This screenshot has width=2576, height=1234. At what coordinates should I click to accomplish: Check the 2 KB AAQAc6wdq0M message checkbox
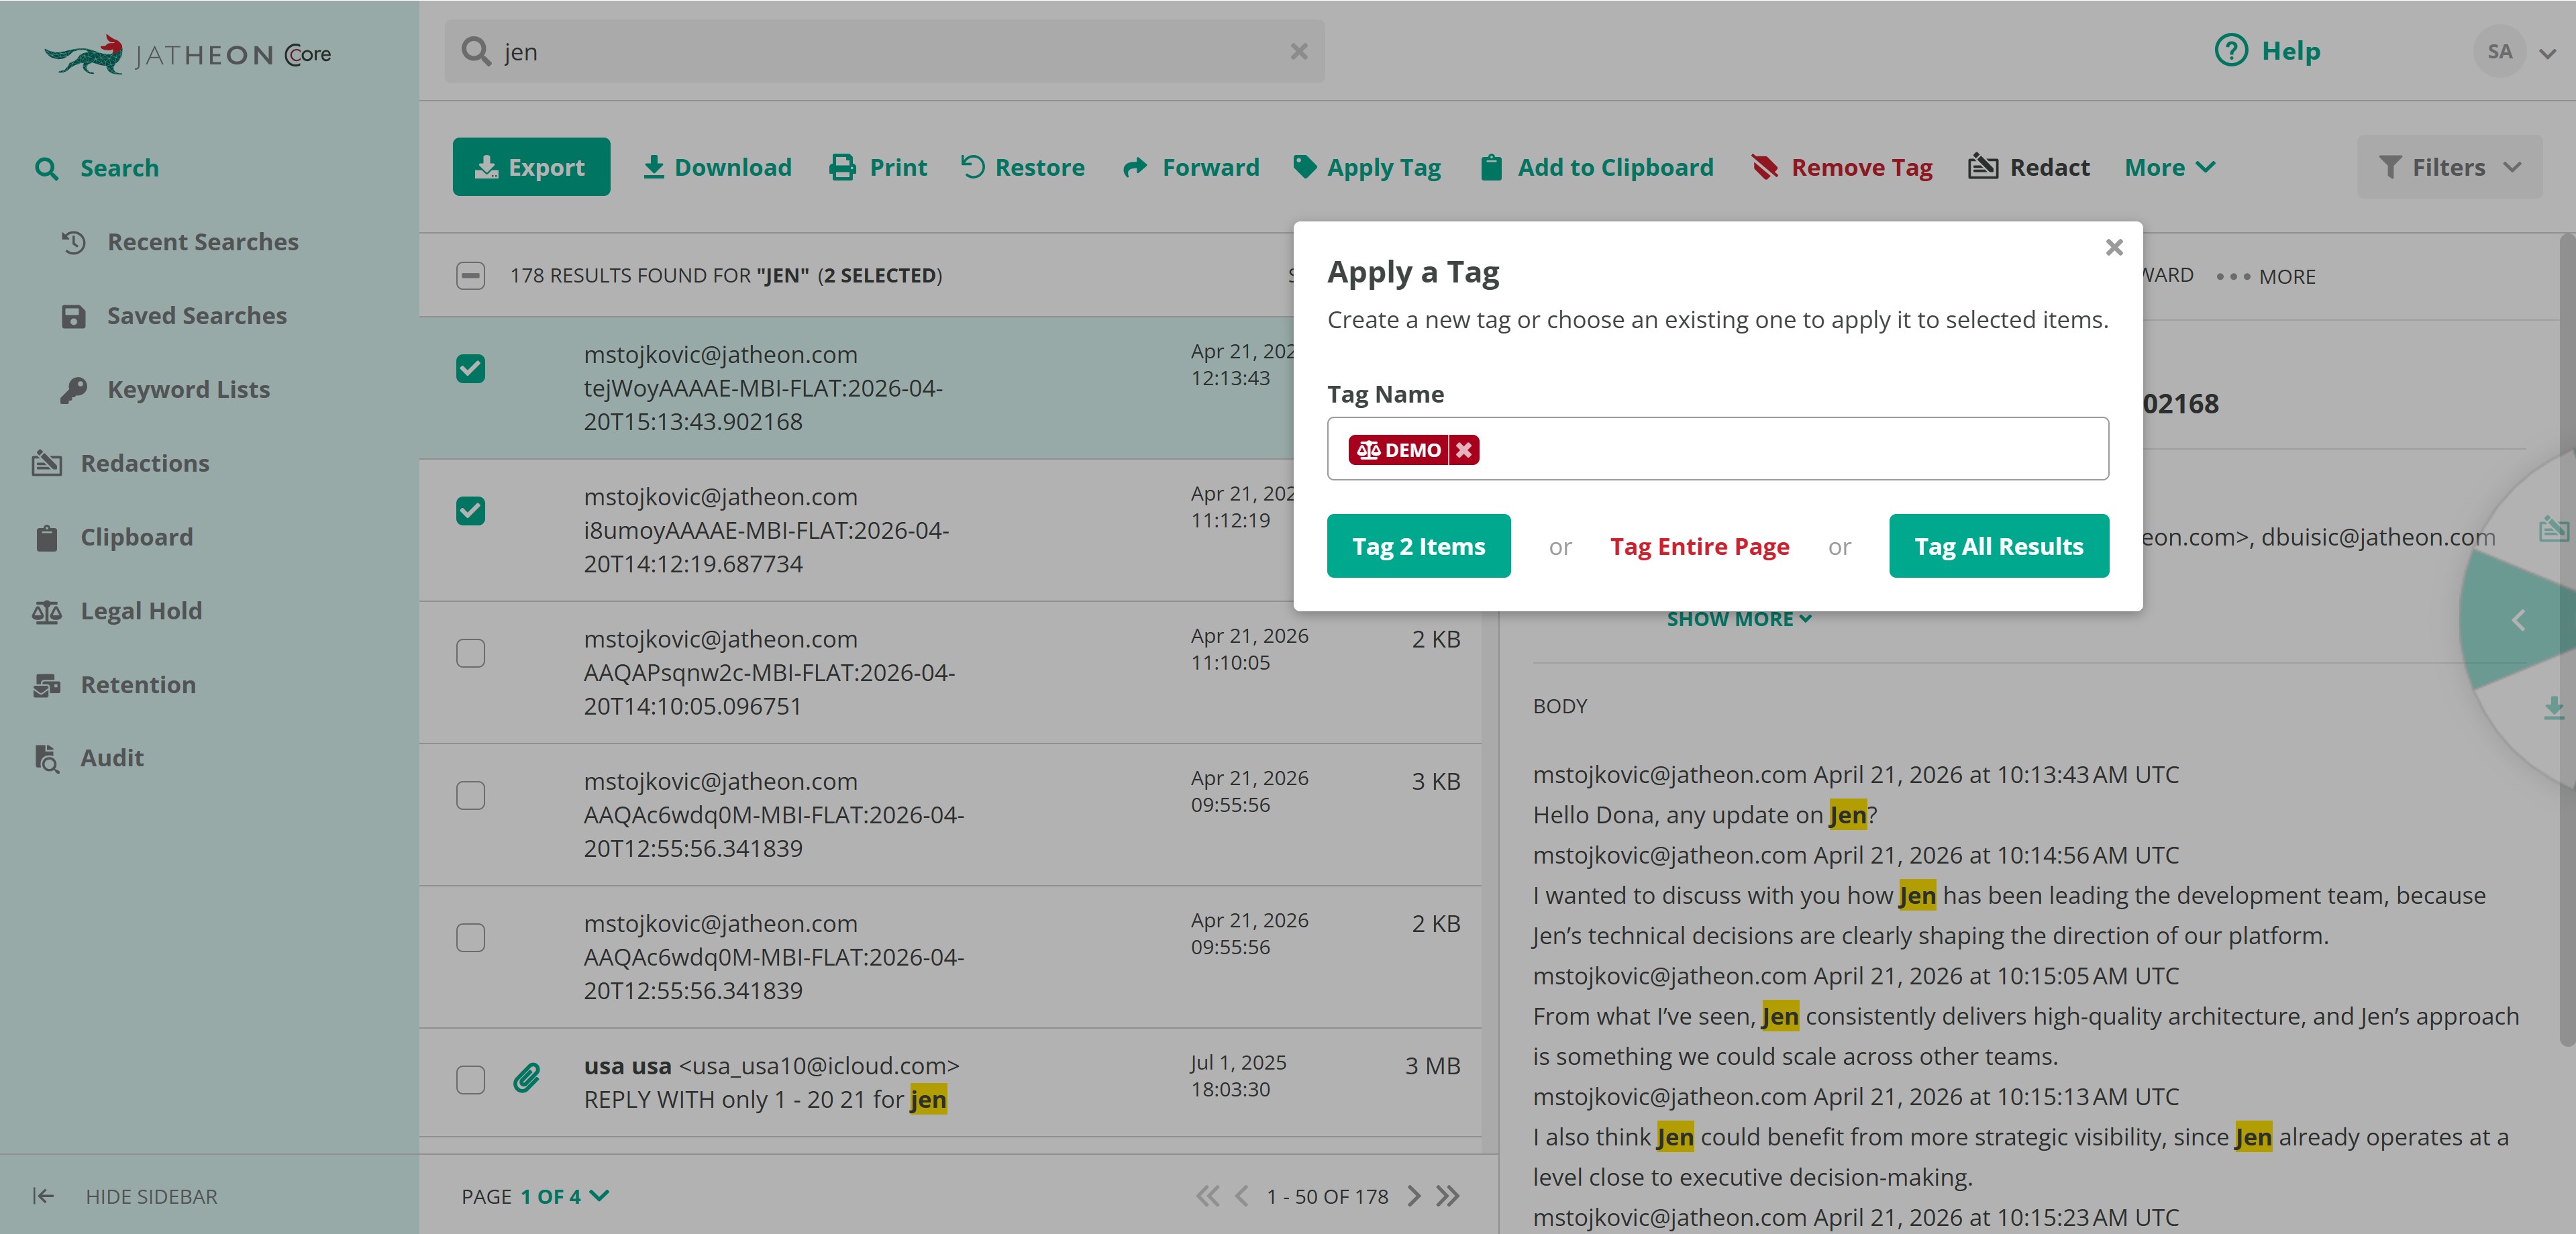pyautogui.click(x=470, y=938)
